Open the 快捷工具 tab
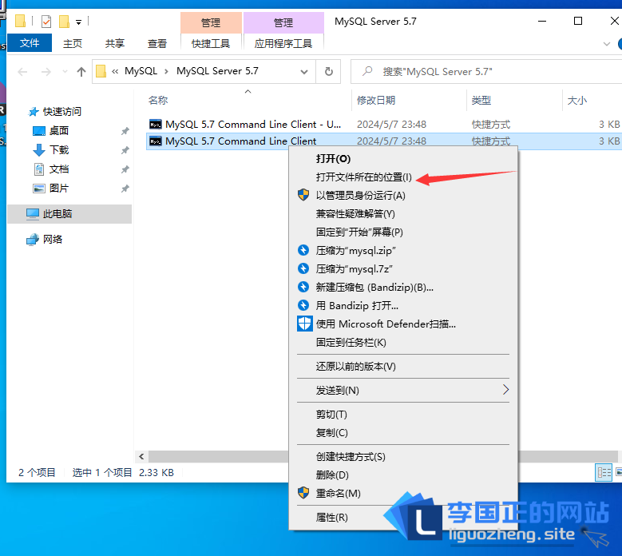The image size is (622, 556). pos(211,43)
